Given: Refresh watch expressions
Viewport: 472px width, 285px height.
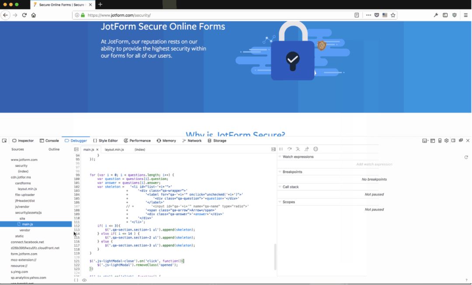Looking at the screenshot, I should [x=466, y=157].
